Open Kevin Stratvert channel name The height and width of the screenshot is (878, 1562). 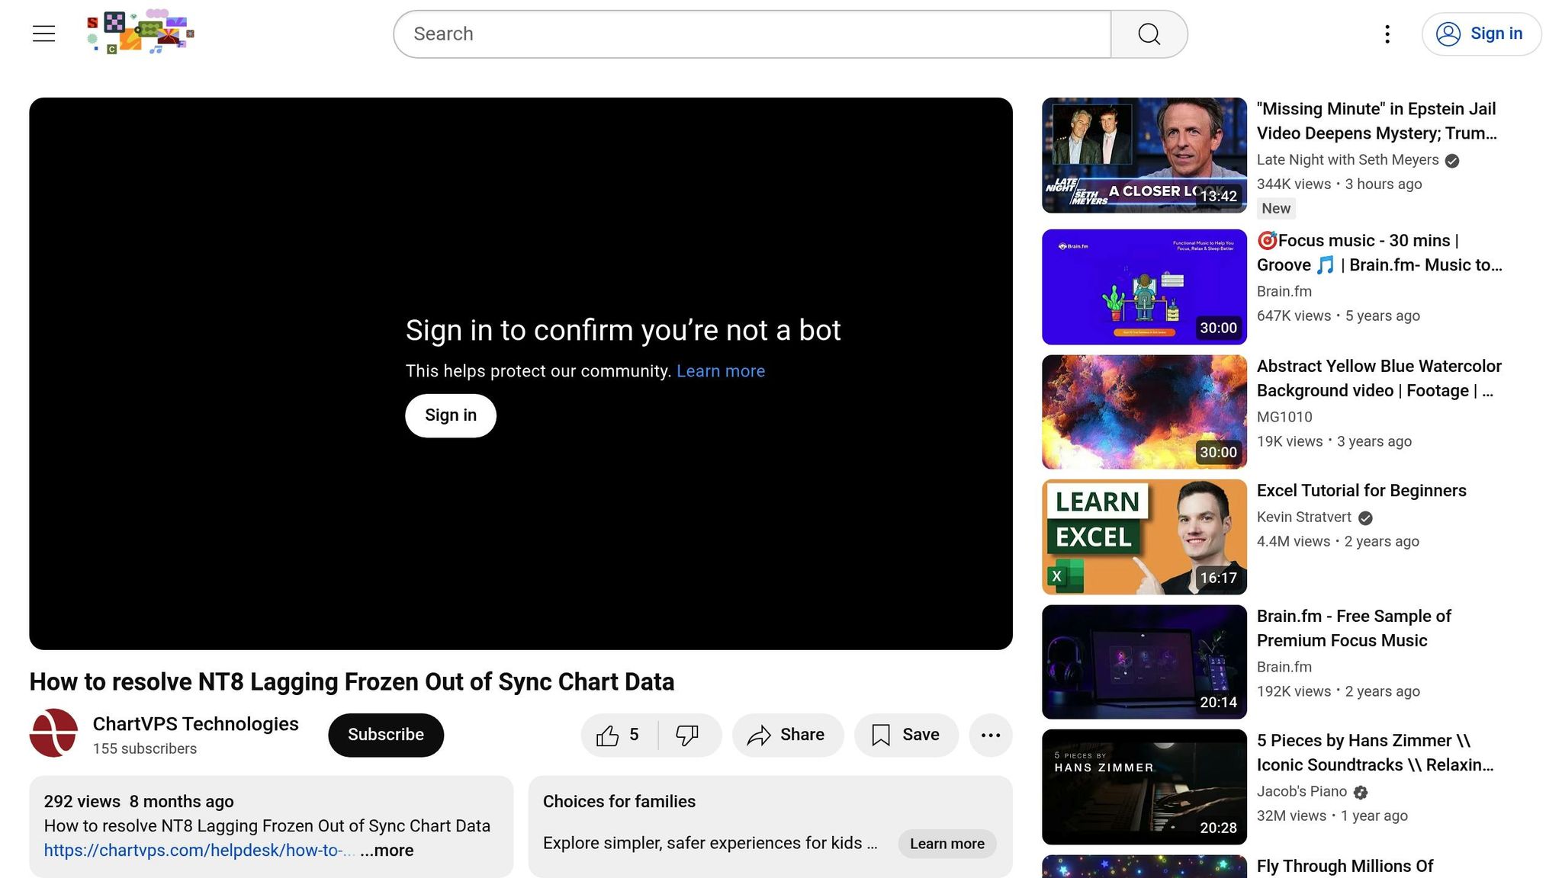[1304, 518]
